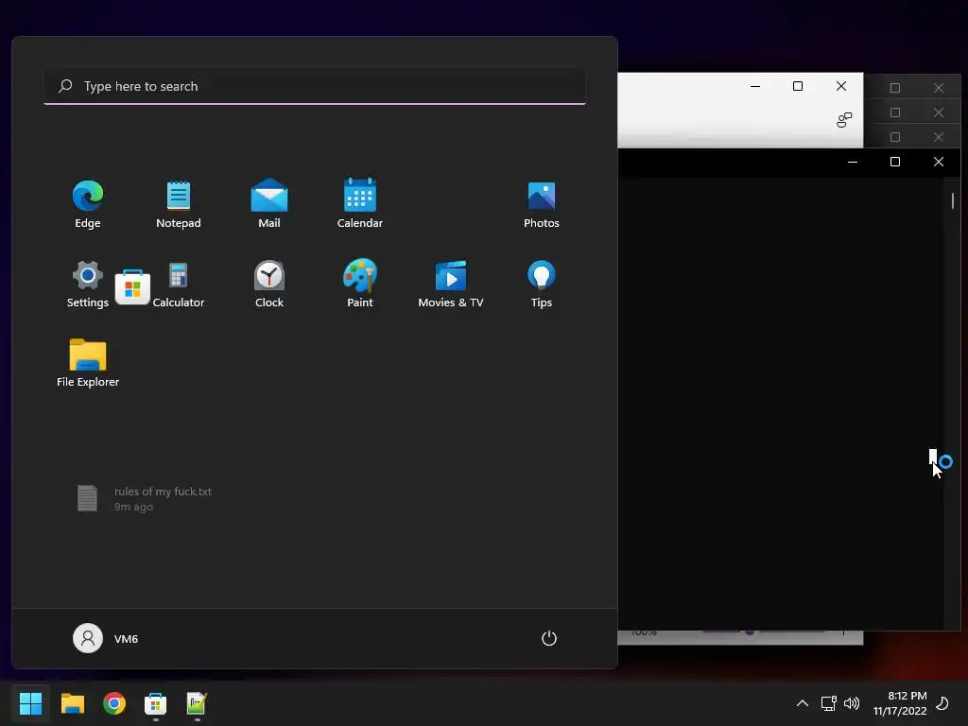
Task: Launch Notepad from pinned apps
Action: pos(179,204)
